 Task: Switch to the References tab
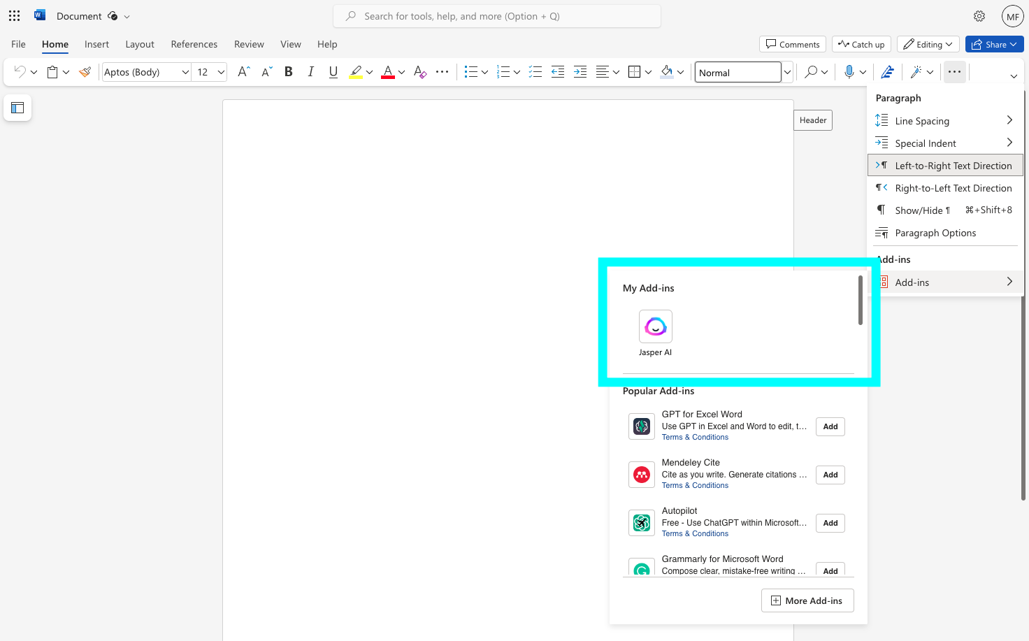(x=194, y=44)
